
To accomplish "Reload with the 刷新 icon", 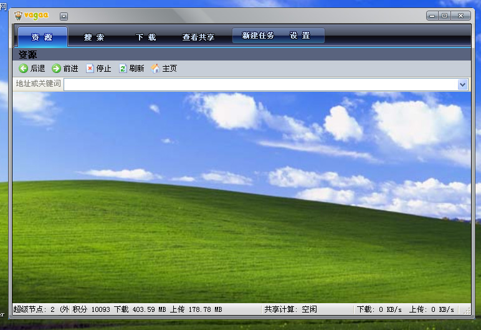I will pyautogui.click(x=123, y=68).
